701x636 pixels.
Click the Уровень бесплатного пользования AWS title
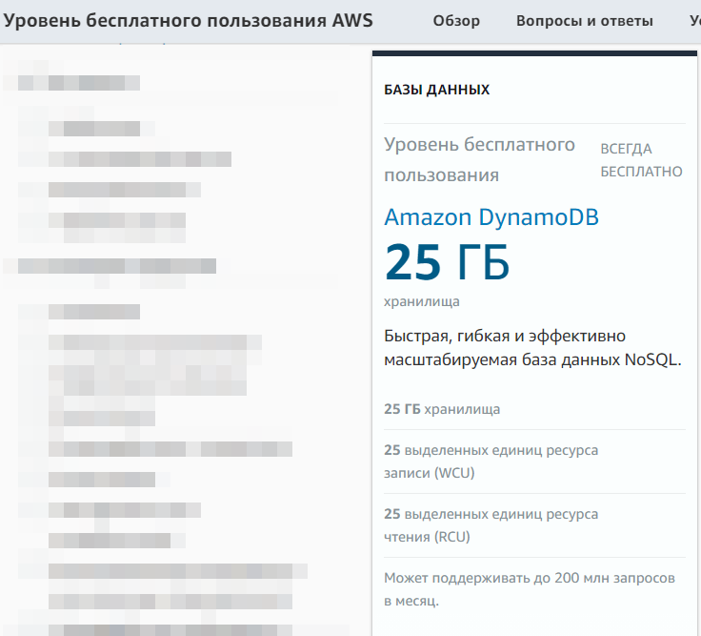pos(188,21)
